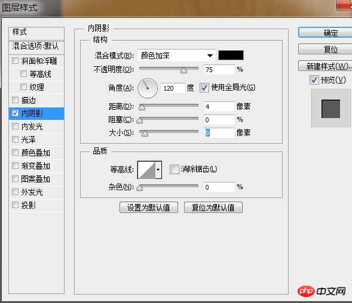Enable the 描边 effect checkbox

coord(15,100)
